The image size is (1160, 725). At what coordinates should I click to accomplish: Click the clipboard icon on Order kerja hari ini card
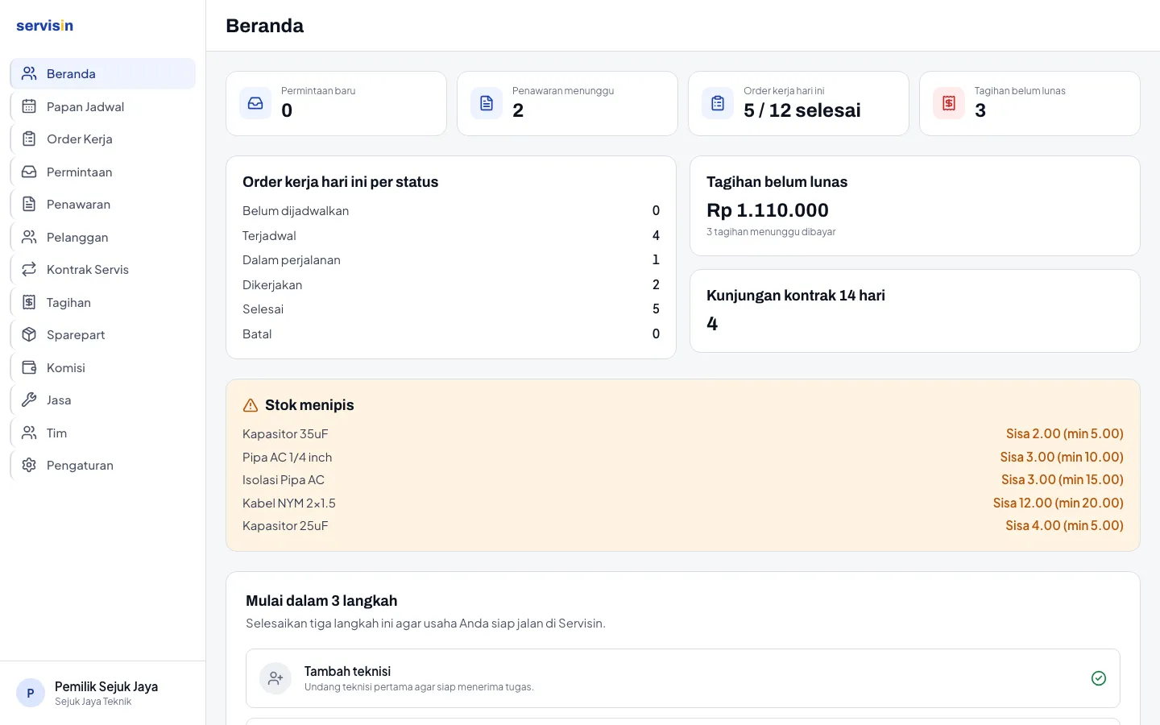pos(718,103)
